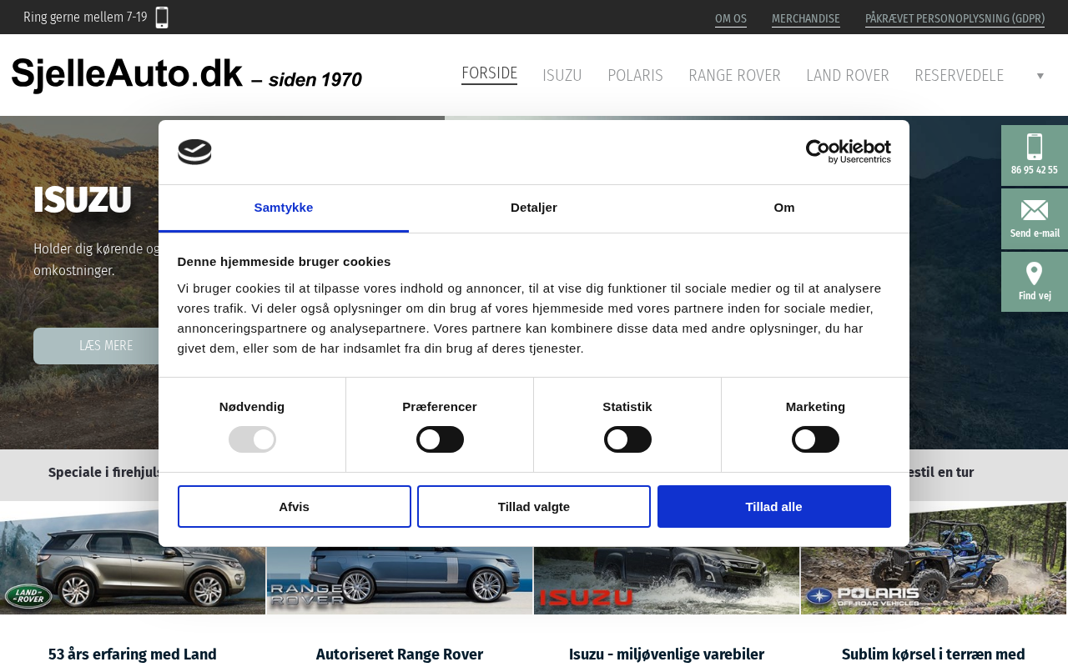Open the RESERVEDELE menu item
This screenshot has height=667, width=1068.
(x=959, y=76)
